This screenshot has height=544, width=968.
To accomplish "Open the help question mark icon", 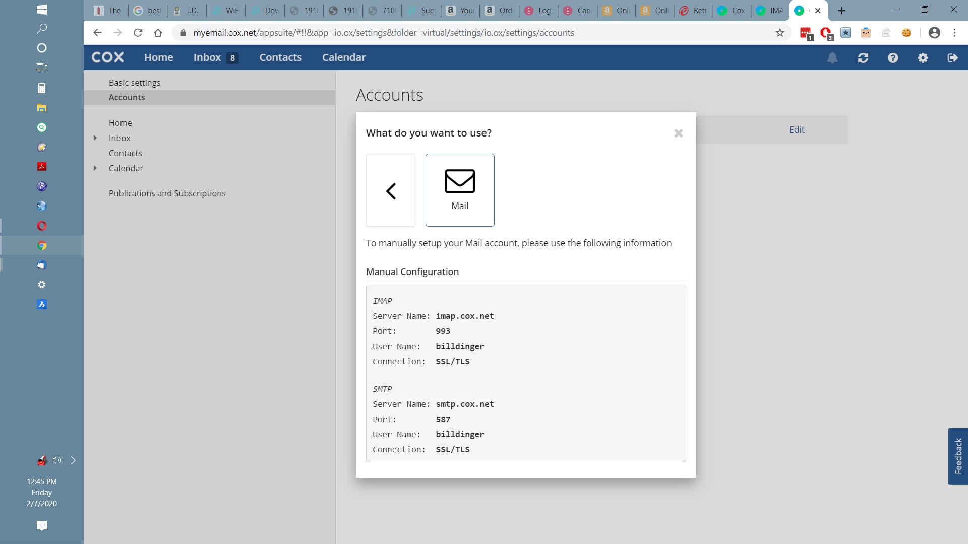I will pos(893,58).
